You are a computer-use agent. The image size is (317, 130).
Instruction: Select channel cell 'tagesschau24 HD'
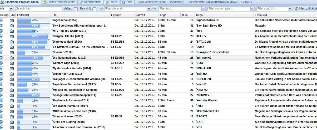pyautogui.click(x=208, y=20)
